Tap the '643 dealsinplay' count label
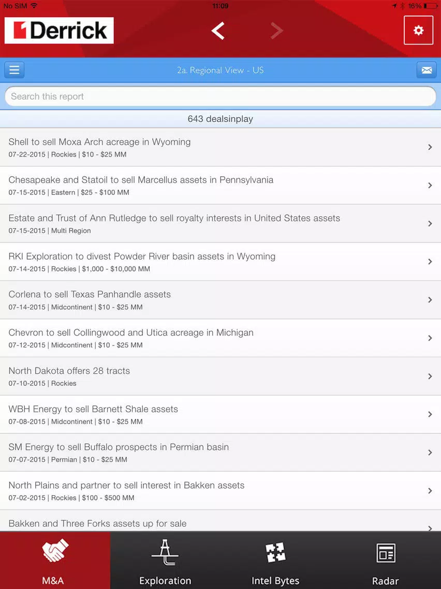 (x=220, y=119)
